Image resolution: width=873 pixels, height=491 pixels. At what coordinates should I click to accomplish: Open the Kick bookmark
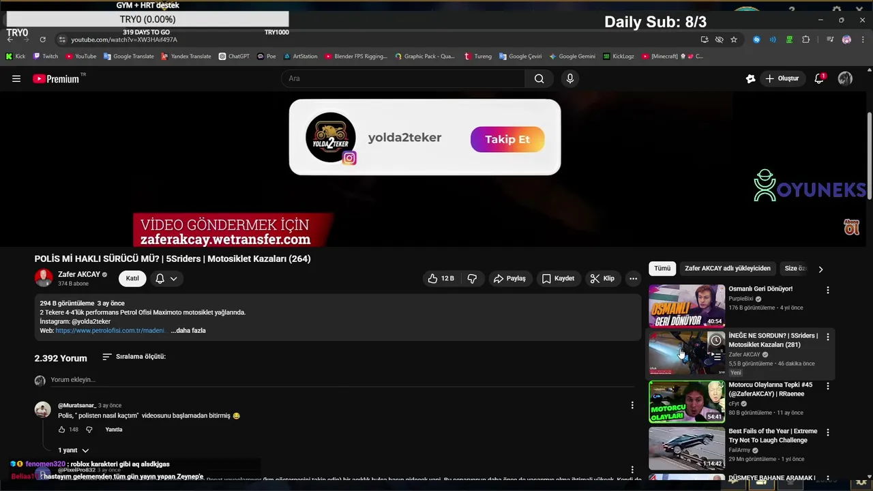tap(16, 57)
